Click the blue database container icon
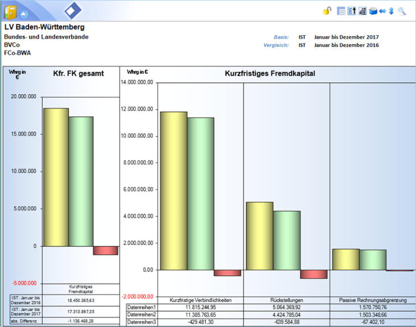 [x=373, y=11]
